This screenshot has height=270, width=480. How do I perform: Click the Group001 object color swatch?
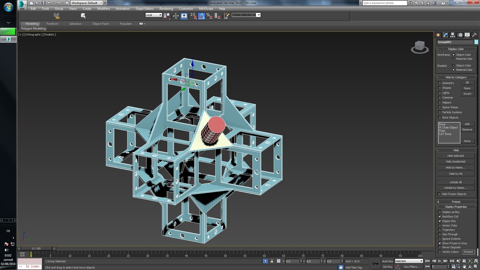(476, 42)
